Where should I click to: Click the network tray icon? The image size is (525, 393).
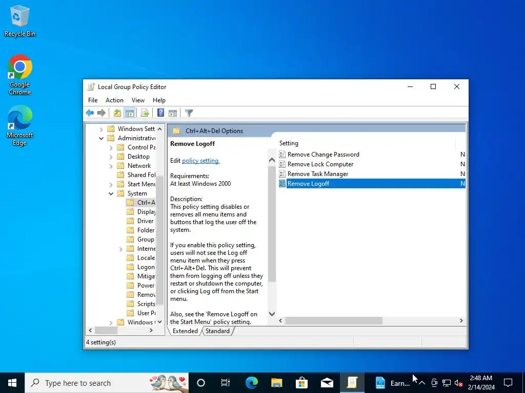(447, 383)
